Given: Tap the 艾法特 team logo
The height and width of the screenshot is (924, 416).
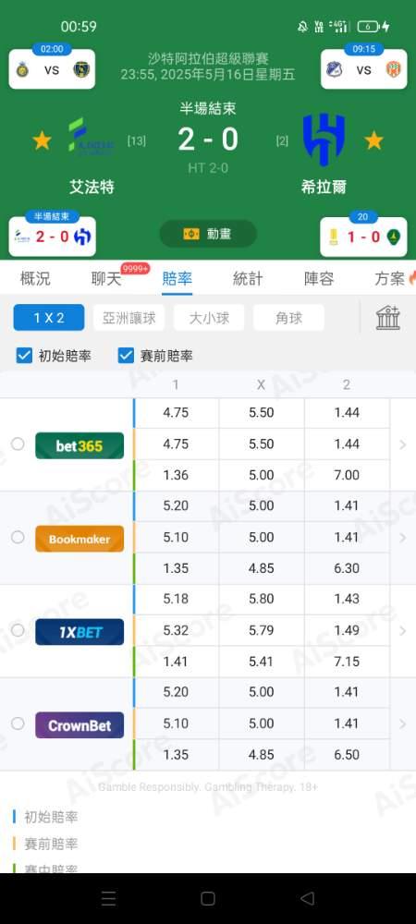Looking at the screenshot, I should tap(92, 138).
